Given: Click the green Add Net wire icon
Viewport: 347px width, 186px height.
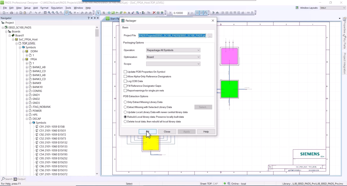Looking at the screenshot, I should [x=117, y=13].
